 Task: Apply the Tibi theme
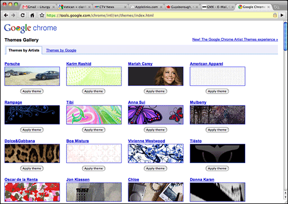[x=93, y=129]
